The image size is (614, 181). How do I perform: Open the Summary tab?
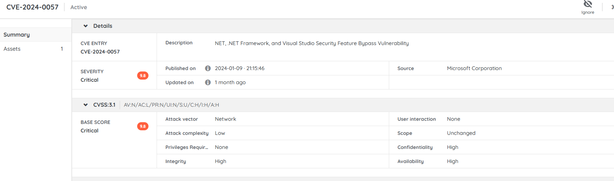pos(17,35)
